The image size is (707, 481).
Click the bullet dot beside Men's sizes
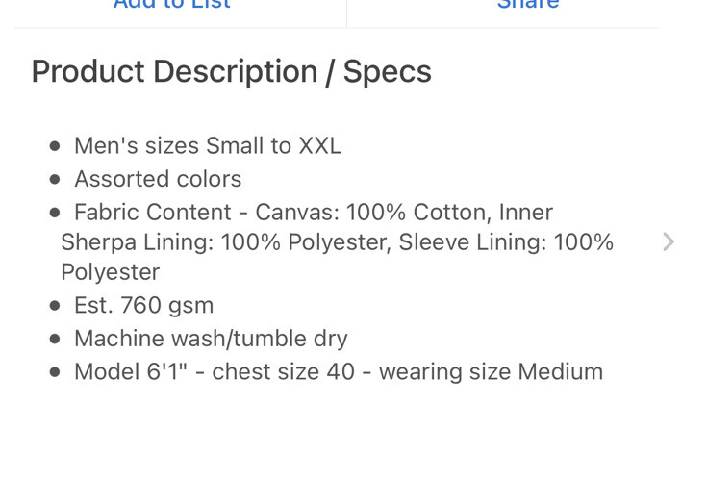[x=55, y=146]
